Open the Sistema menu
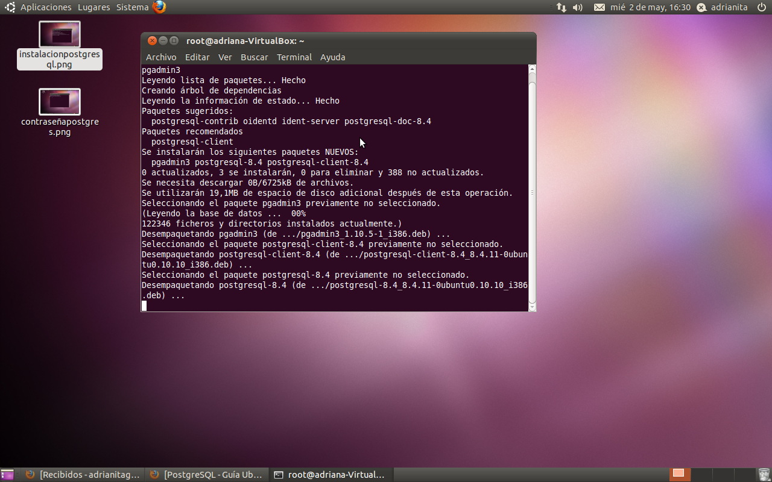The height and width of the screenshot is (482, 772). [x=132, y=7]
